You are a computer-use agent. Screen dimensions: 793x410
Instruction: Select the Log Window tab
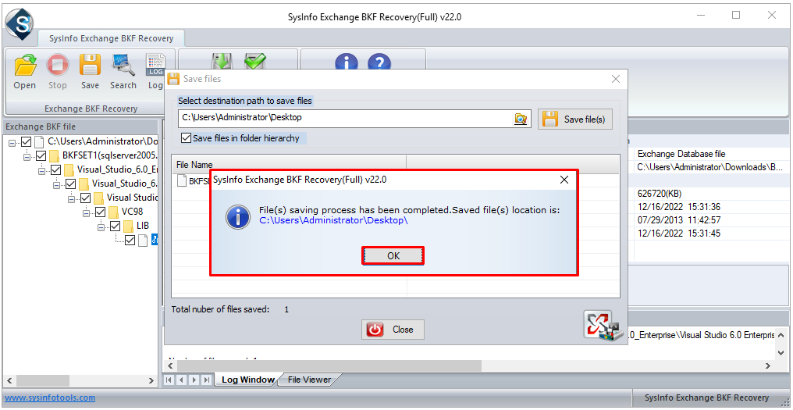point(247,380)
